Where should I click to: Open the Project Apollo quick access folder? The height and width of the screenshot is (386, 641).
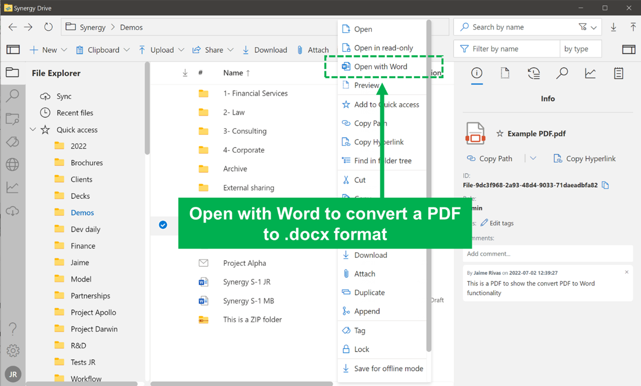click(93, 312)
